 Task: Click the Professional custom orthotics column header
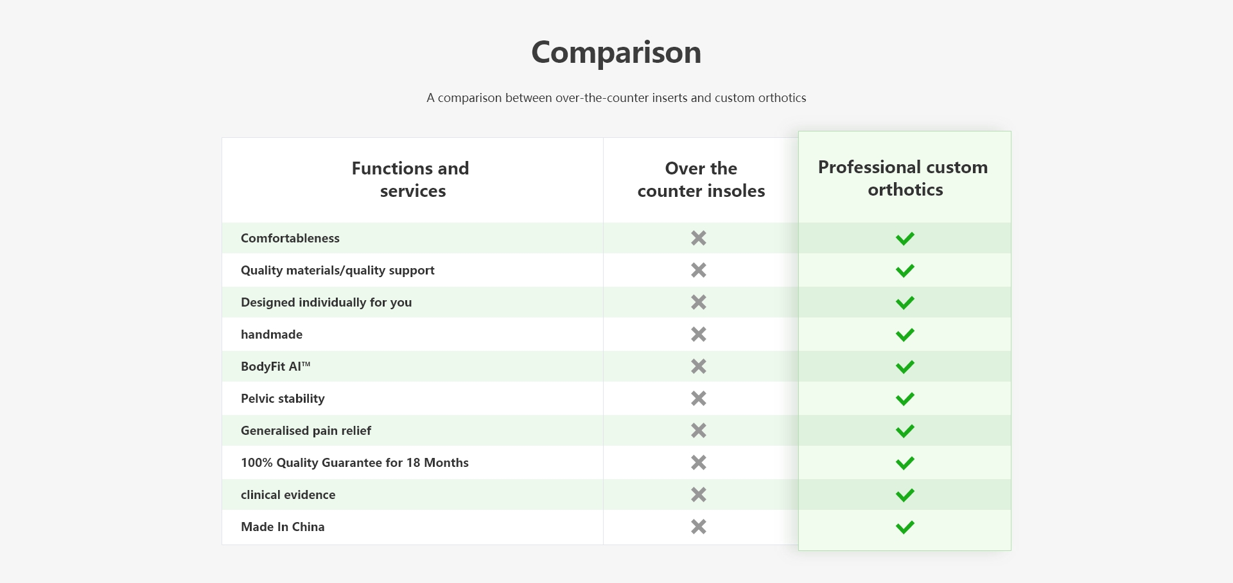pos(904,178)
